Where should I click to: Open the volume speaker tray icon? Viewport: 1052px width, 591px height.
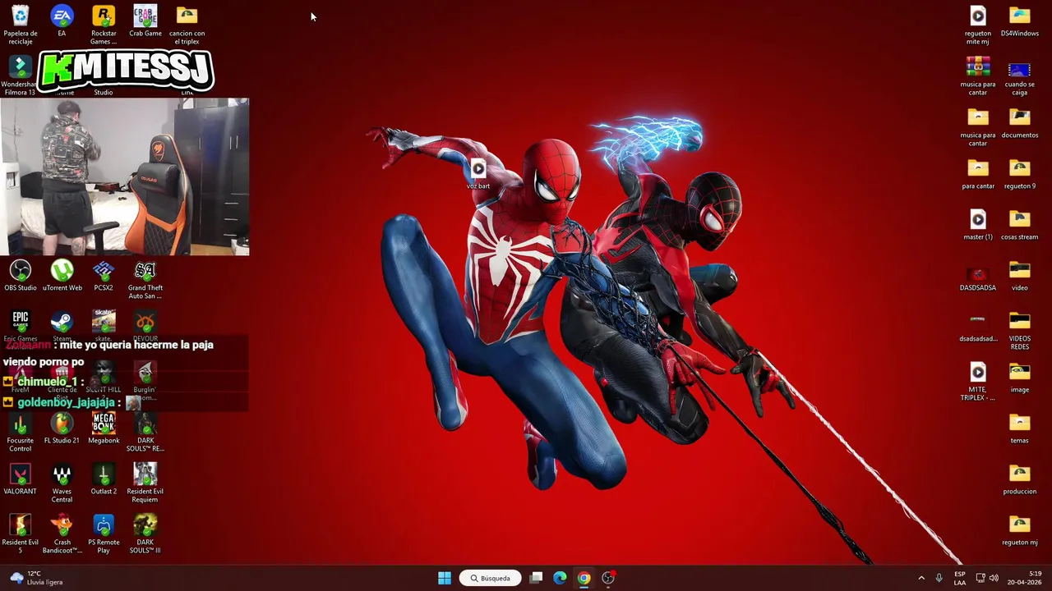[x=994, y=578]
